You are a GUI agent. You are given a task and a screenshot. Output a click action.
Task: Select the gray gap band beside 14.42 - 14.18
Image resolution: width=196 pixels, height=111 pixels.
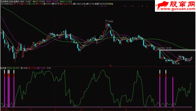tap(177, 50)
